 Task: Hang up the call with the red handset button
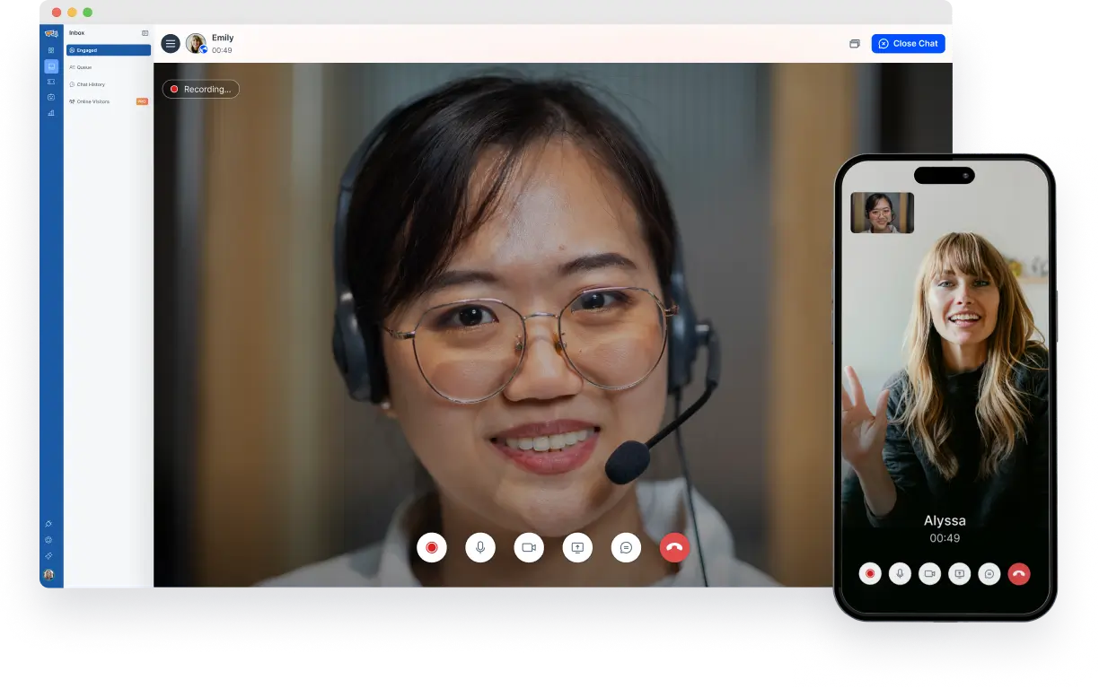674,547
